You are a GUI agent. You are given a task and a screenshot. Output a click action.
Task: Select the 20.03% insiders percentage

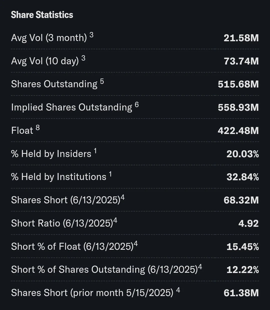pyautogui.click(x=243, y=154)
